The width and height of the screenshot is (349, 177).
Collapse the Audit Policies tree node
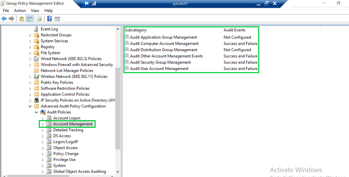pos(36,112)
